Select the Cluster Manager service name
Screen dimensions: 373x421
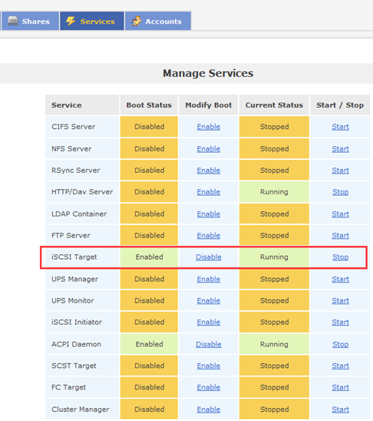pyautogui.click(x=80, y=409)
